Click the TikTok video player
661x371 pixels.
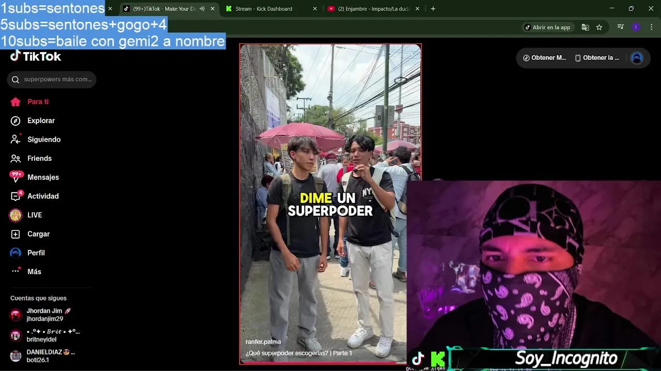coord(330,204)
